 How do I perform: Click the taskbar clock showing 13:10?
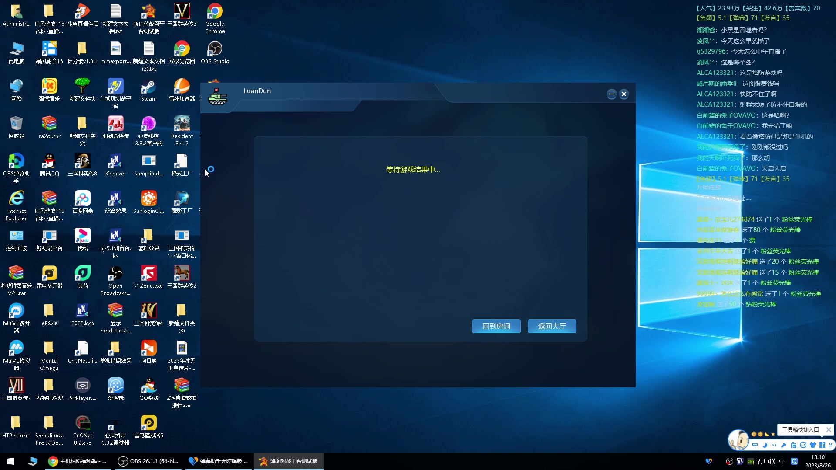[817, 461]
